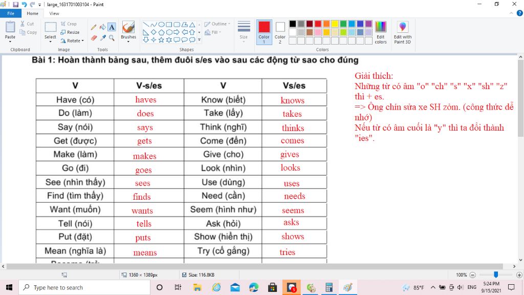The height and width of the screenshot is (295, 524).
Task: Open the shape Outline dropdown
Action: [x=217, y=24]
